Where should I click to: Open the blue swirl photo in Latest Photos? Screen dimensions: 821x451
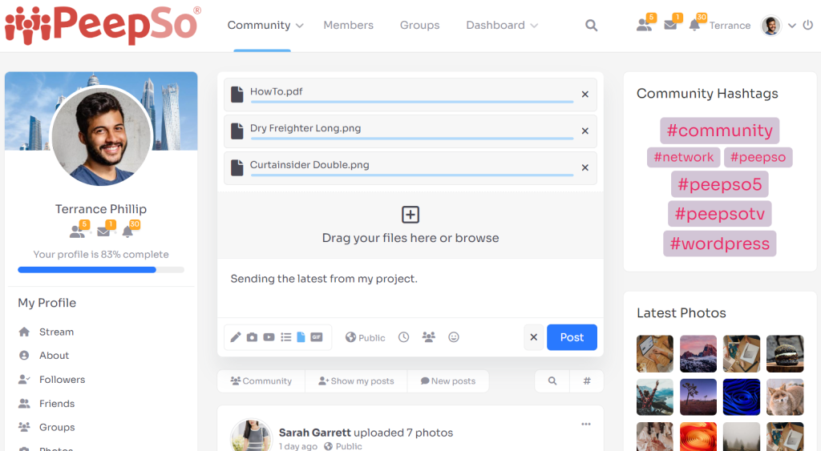pos(742,397)
